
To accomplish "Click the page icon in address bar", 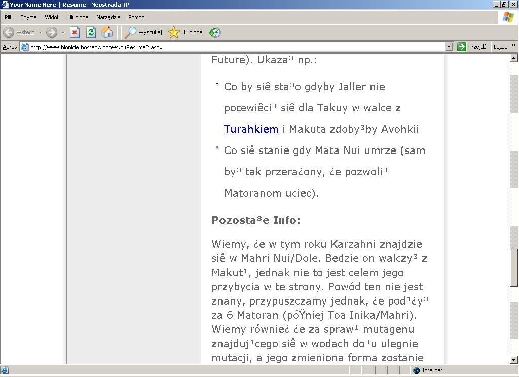I will point(25,47).
